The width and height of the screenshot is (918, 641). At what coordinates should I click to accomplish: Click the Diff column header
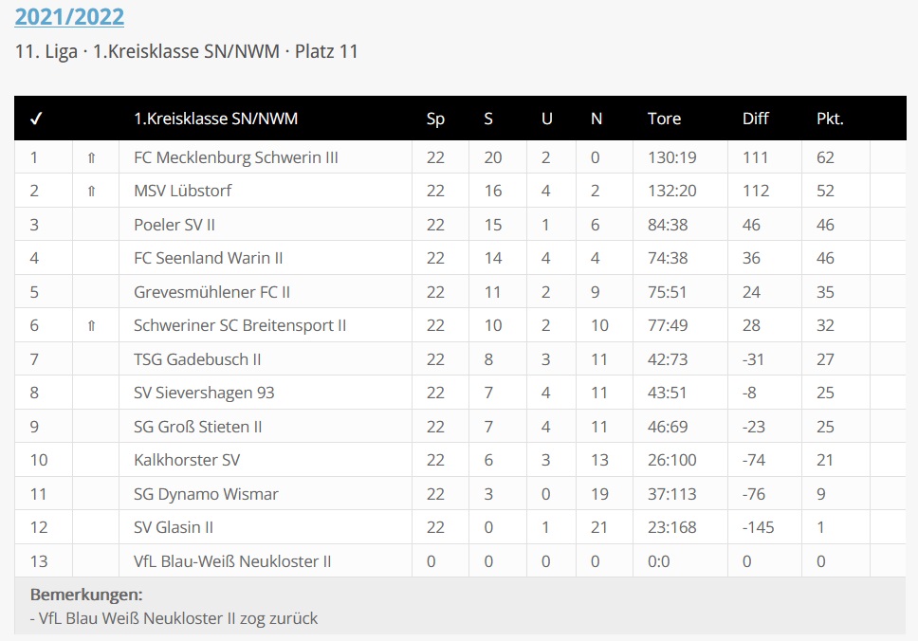(x=755, y=119)
